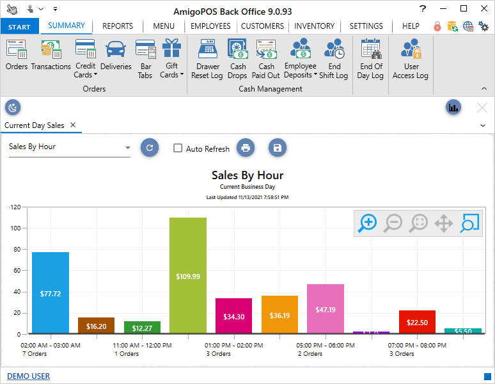The width and height of the screenshot is (495, 384).
Task: Click the START tab
Action: coord(19,26)
